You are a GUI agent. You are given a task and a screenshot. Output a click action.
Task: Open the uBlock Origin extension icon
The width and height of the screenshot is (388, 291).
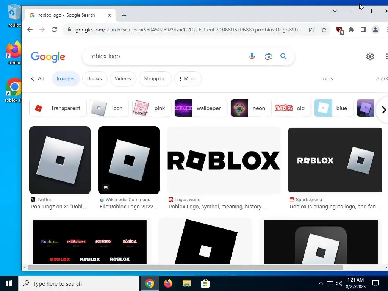(340, 30)
